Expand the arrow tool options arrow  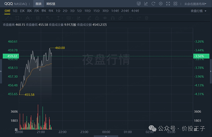pos(52,18)
